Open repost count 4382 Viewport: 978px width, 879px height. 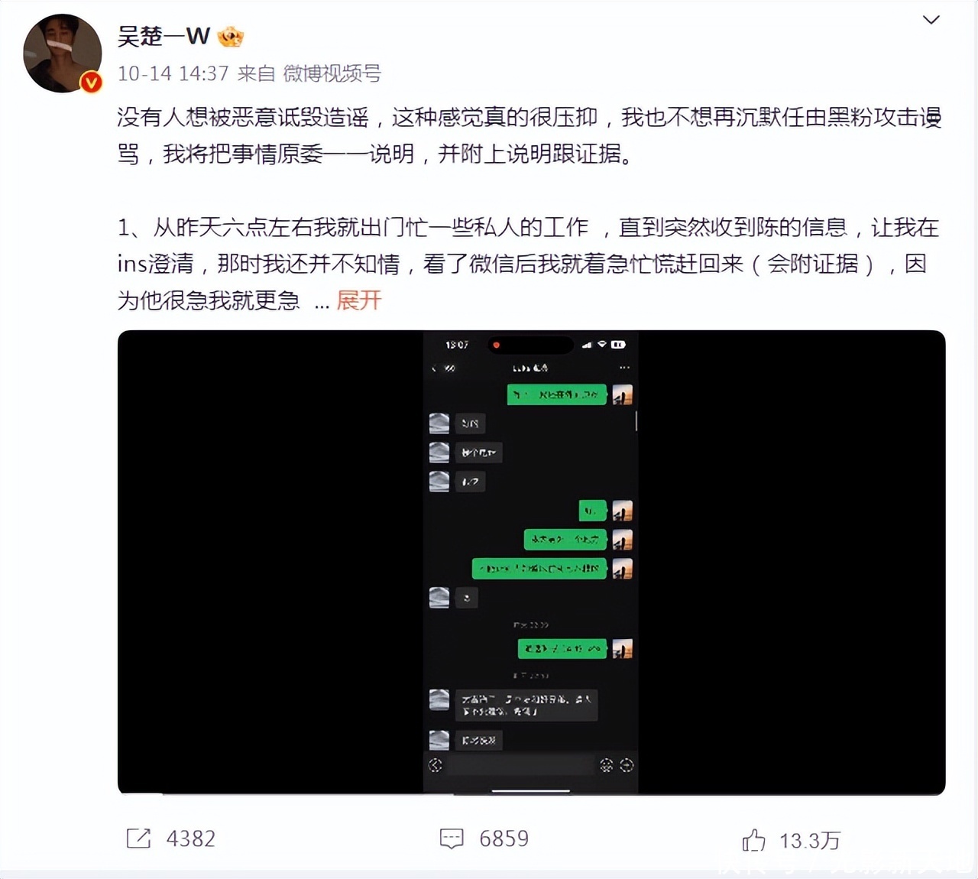191,839
